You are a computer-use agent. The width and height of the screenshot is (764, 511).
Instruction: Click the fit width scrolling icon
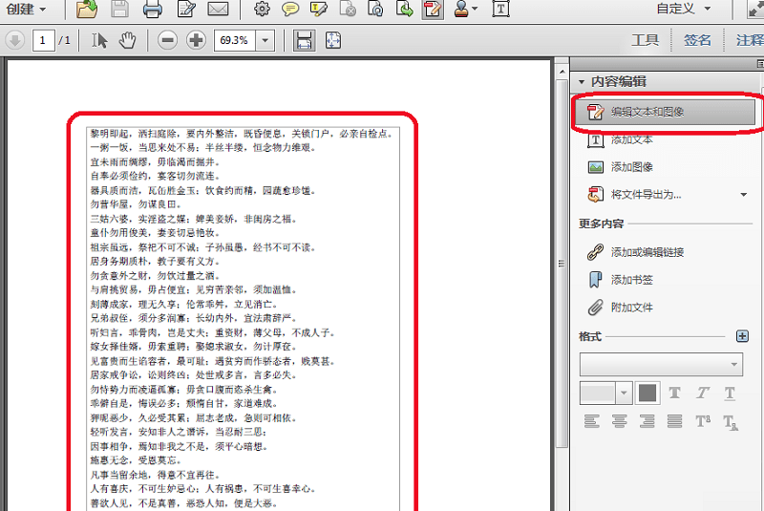tap(304, 40)
